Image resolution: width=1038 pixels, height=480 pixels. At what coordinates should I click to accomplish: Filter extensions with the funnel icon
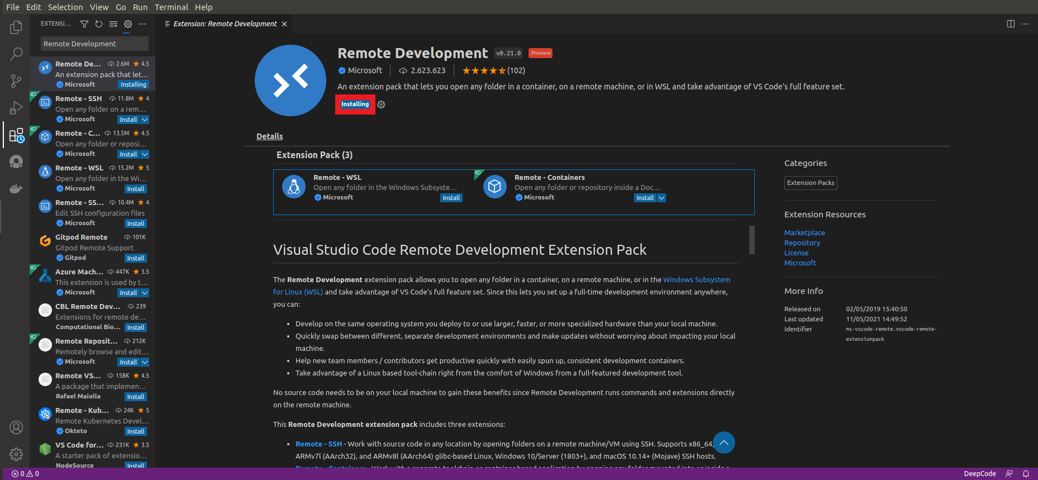(84, 24)
